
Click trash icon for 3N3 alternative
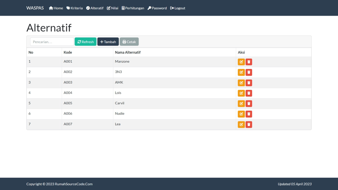[249, 72]
